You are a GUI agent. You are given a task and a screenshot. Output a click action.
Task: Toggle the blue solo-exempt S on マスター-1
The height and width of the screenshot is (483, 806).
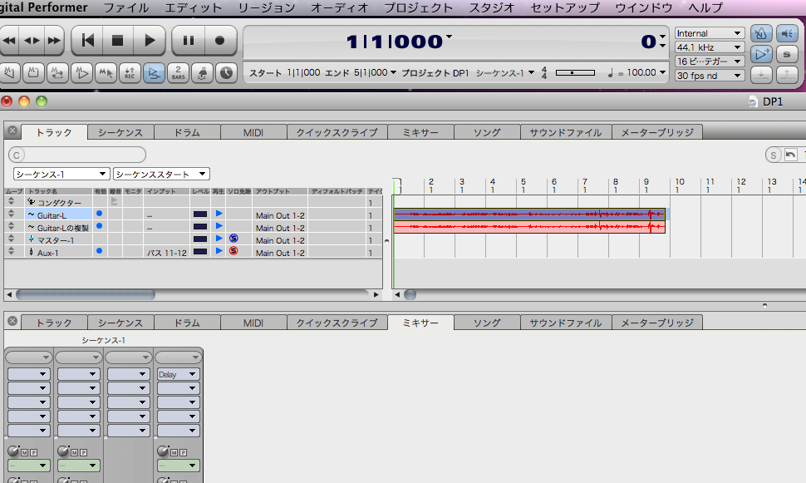click(233, 238)
